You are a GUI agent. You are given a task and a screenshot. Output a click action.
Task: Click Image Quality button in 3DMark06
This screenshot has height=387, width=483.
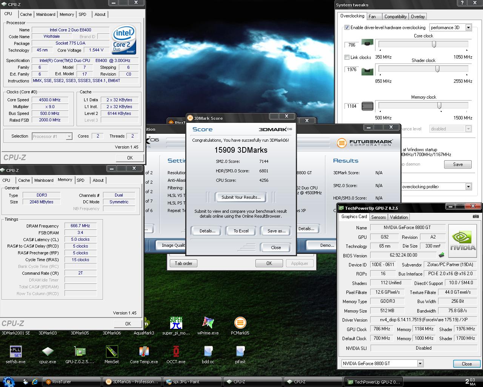tap(172, 245)
